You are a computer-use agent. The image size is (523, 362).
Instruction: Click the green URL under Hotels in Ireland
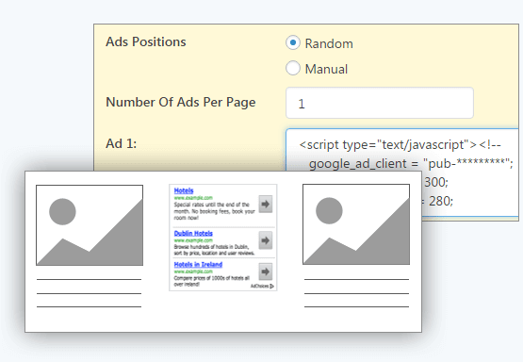193,271
